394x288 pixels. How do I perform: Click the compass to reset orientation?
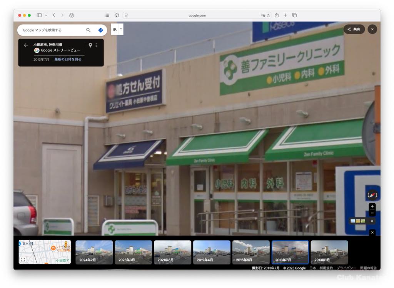372,195
